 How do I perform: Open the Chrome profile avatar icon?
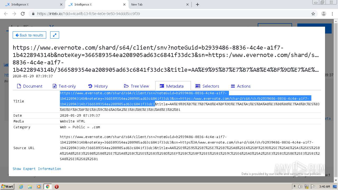(x=324, y=14)
